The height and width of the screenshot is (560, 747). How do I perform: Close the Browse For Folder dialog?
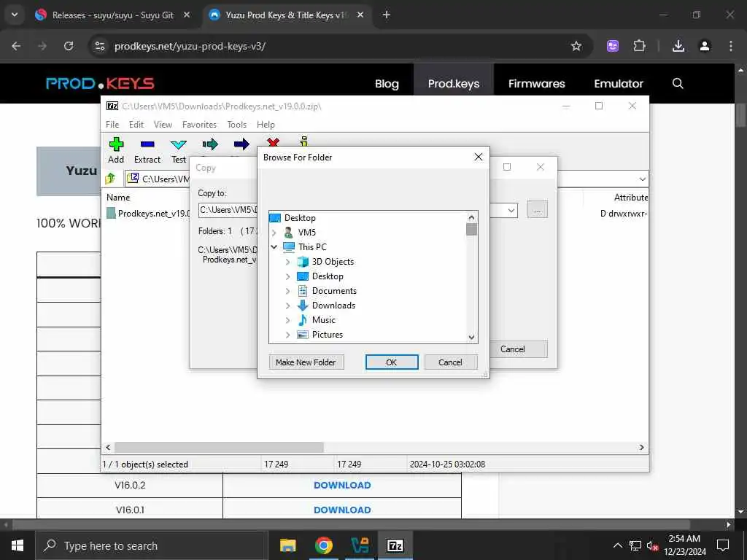[x=479, y=157]
